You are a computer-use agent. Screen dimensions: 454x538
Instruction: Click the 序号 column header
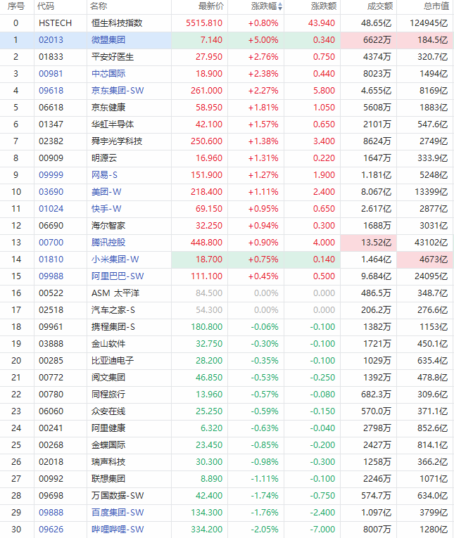pos(15,6)
